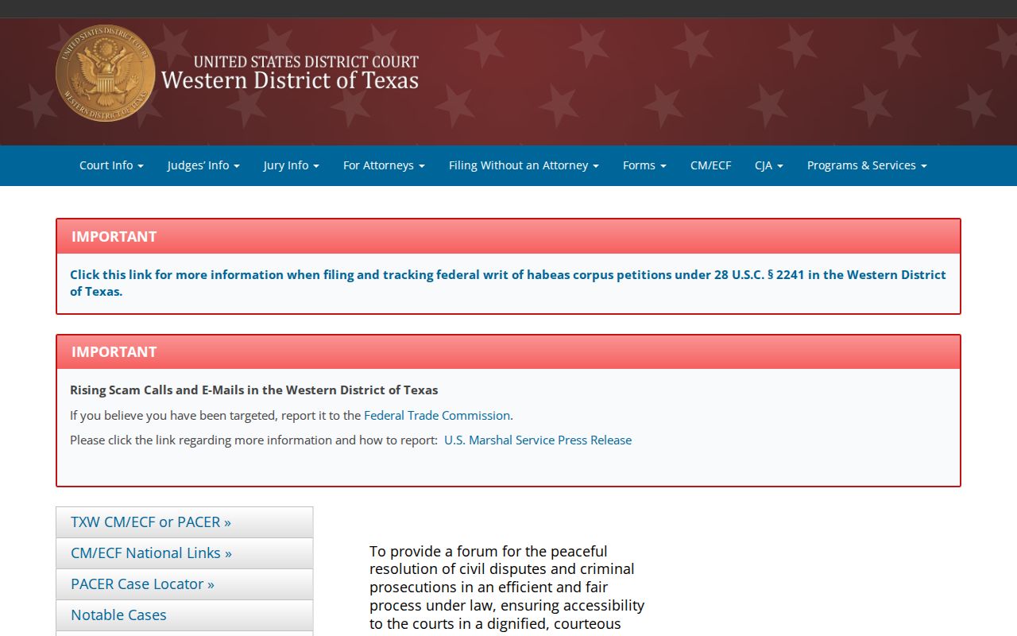1017x636 pixels.
Task: Show the For Attorneys dropdown
Action: 384,165
